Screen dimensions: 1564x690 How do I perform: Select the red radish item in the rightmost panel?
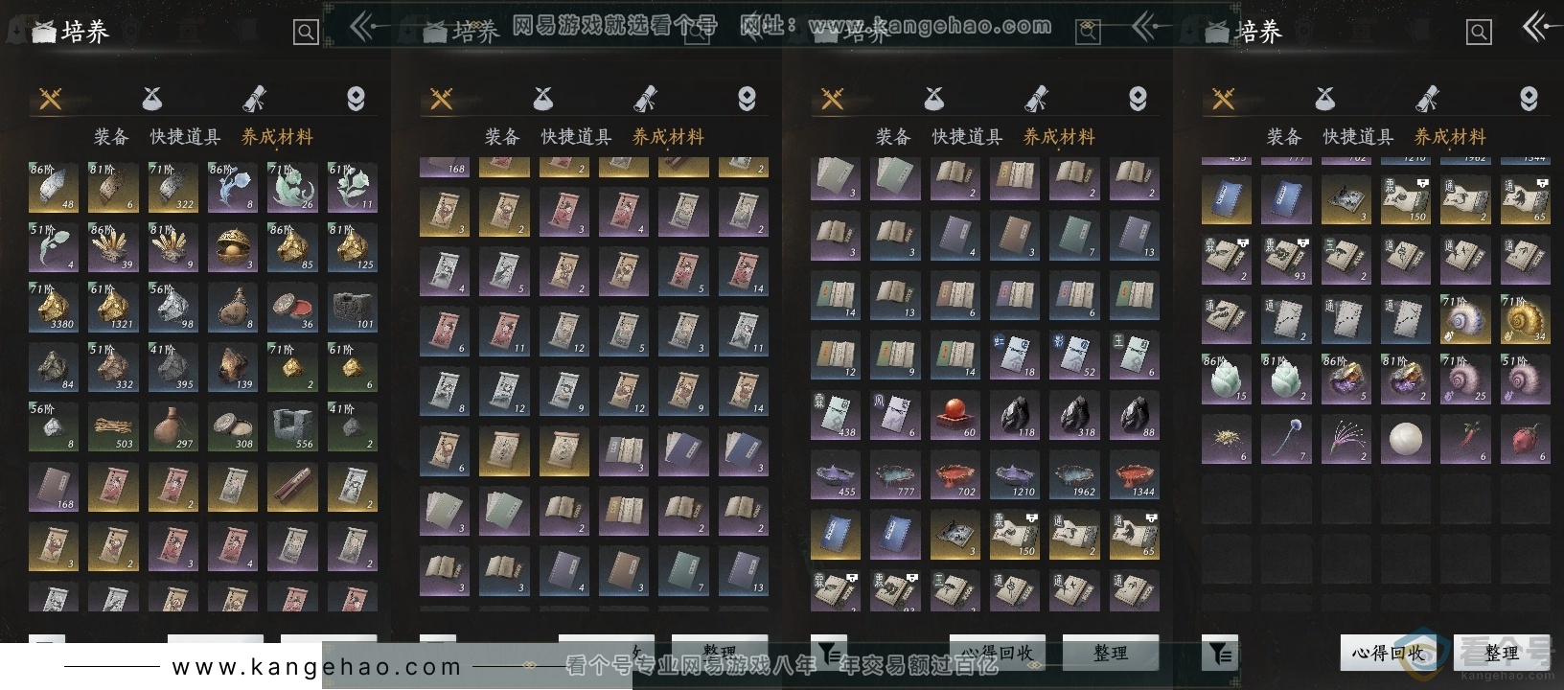[1525, 439]
